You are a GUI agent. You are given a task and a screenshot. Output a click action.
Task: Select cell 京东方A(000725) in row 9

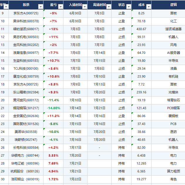[26, 13]
